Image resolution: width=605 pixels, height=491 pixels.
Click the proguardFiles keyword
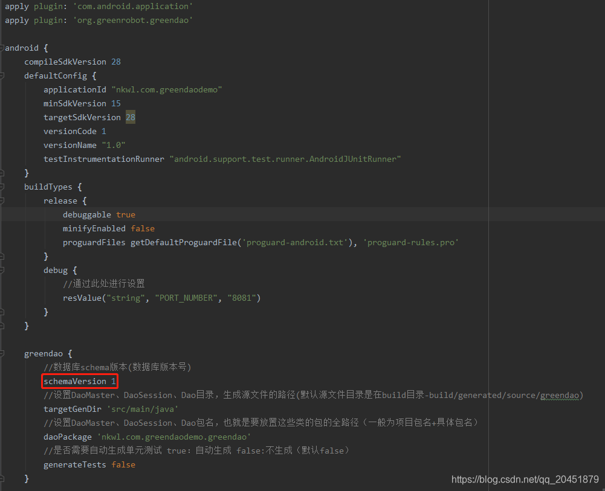94,242
